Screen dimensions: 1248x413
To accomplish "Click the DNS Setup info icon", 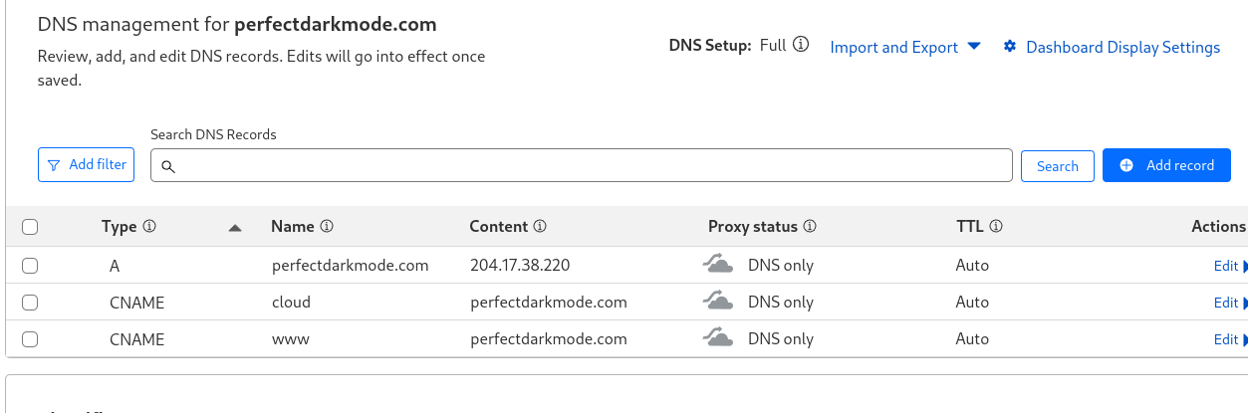I will pyautogui.click(x=801, y=46).
